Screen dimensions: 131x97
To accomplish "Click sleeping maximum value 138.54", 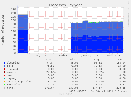I will point(121,63).
